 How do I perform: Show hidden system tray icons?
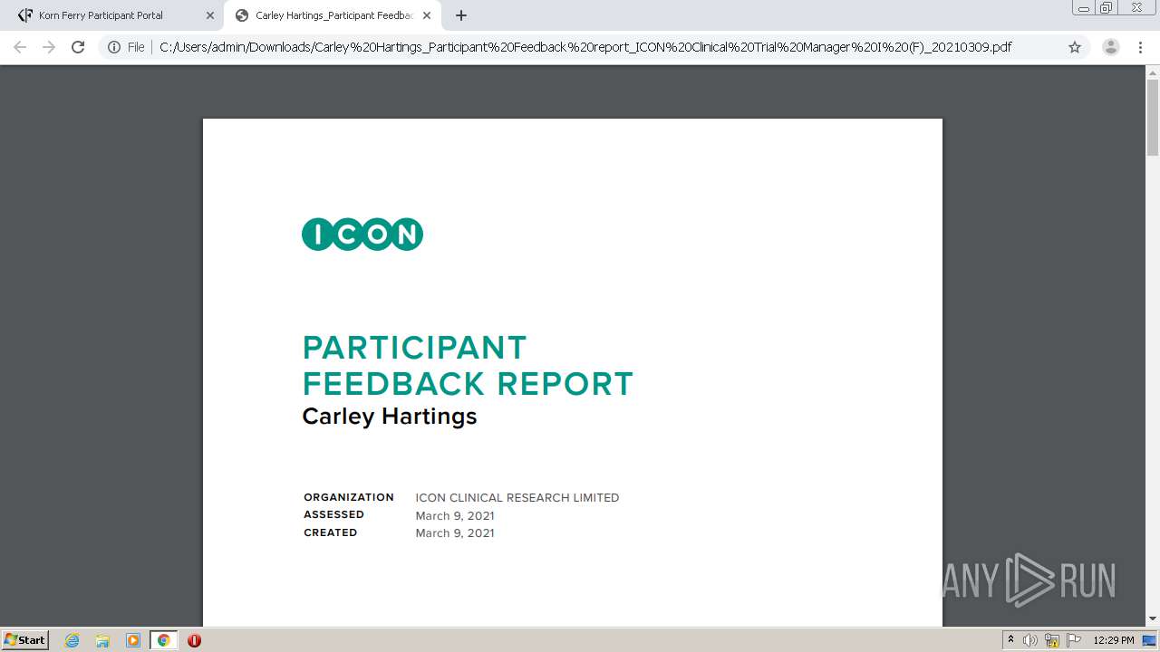1010,640
